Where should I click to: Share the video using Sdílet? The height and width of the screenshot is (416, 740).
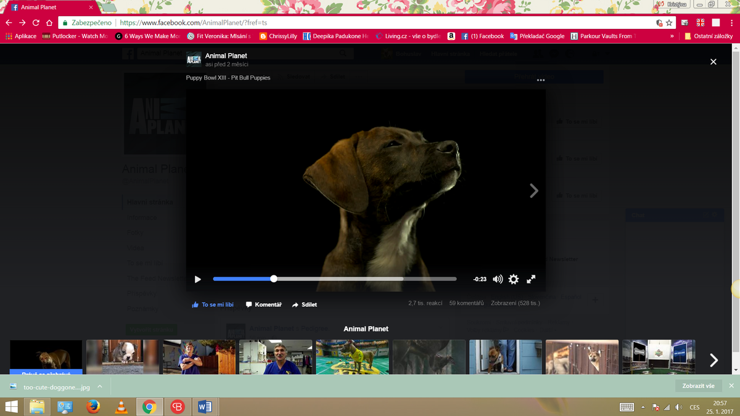tap(305, 304)
